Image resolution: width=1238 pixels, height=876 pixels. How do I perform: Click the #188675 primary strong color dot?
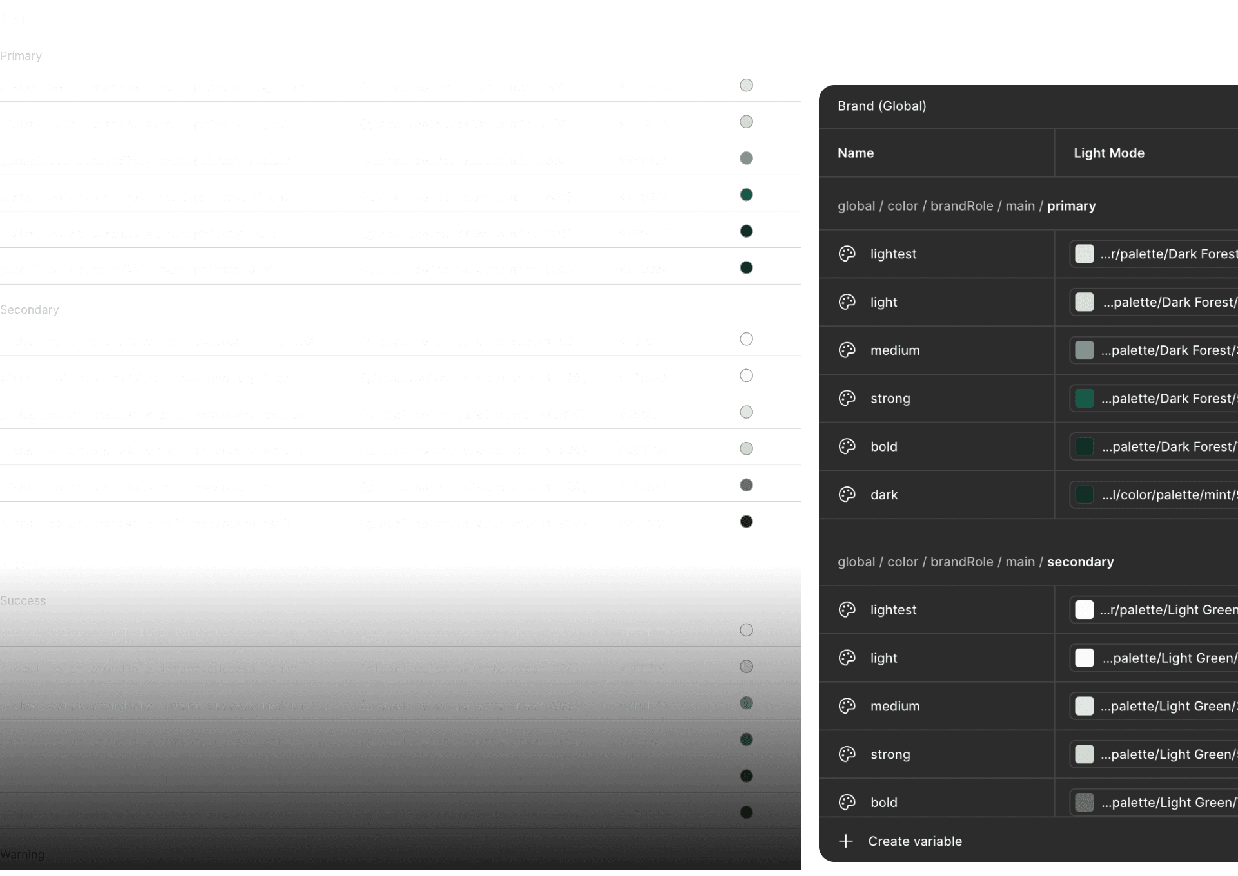(x=746, y=195)
